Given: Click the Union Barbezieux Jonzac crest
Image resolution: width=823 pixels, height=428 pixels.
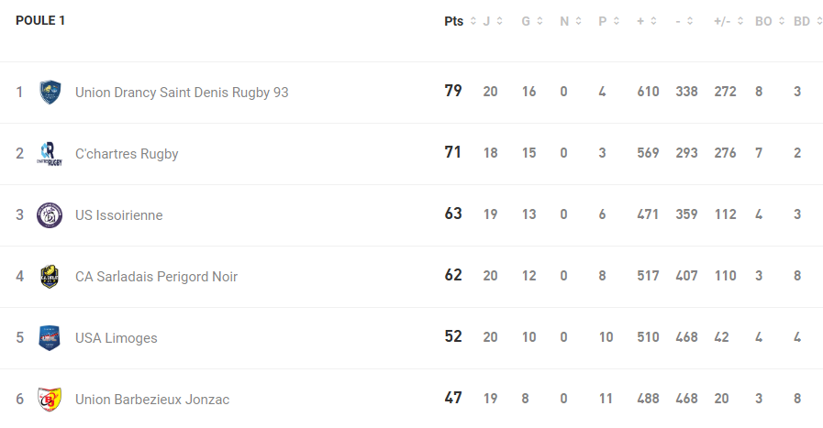Looking at the screenshot, I should point(50,399).
